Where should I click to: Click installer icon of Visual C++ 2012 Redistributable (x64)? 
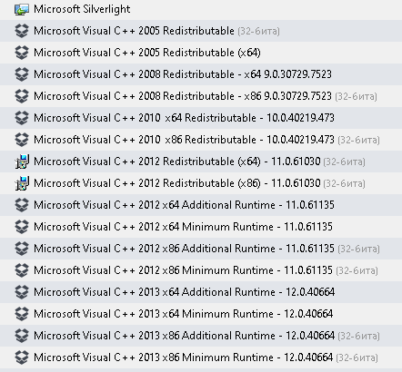click(x=22, y=162)
